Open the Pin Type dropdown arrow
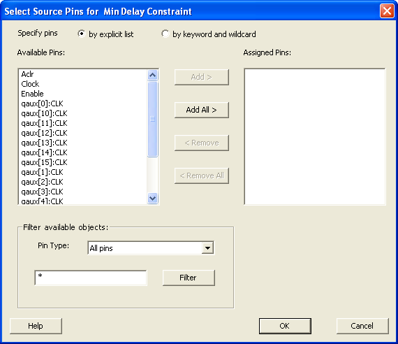398x344 pixels. pos(207,248)
